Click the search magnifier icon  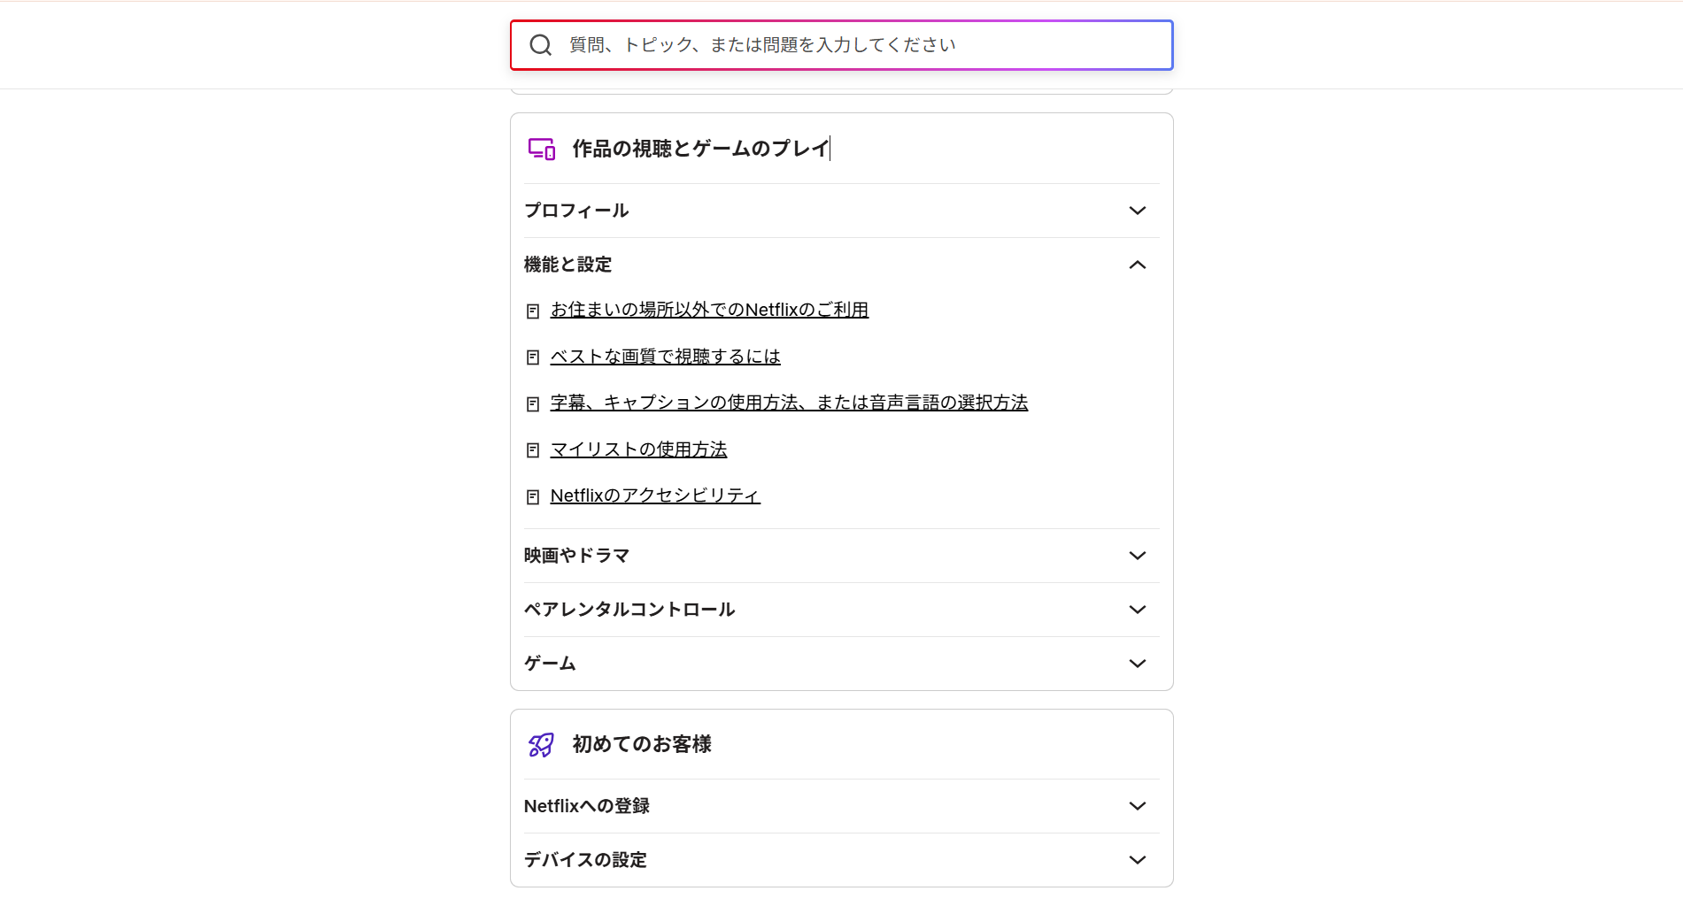click(x=540, y=45)
